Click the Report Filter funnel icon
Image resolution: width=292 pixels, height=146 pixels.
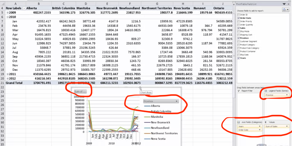coord(239,91)
